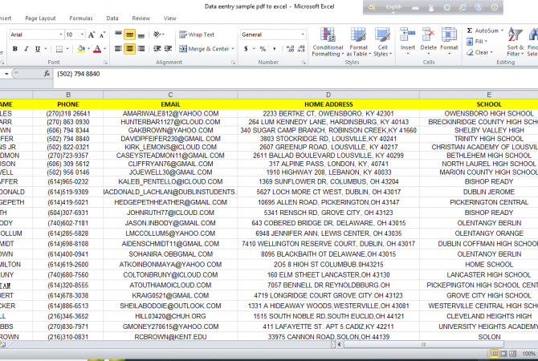Open Conditional Formatting
The image size is (538, 361).
coord(328,42)
